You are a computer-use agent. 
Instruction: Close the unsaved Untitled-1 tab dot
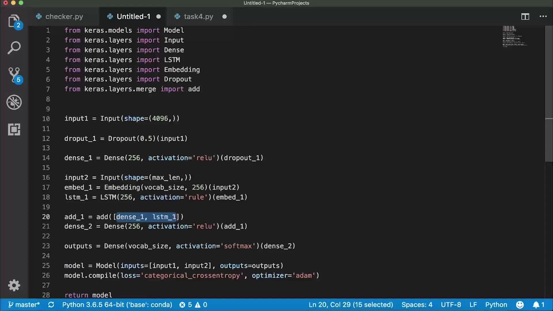[158, 16]
